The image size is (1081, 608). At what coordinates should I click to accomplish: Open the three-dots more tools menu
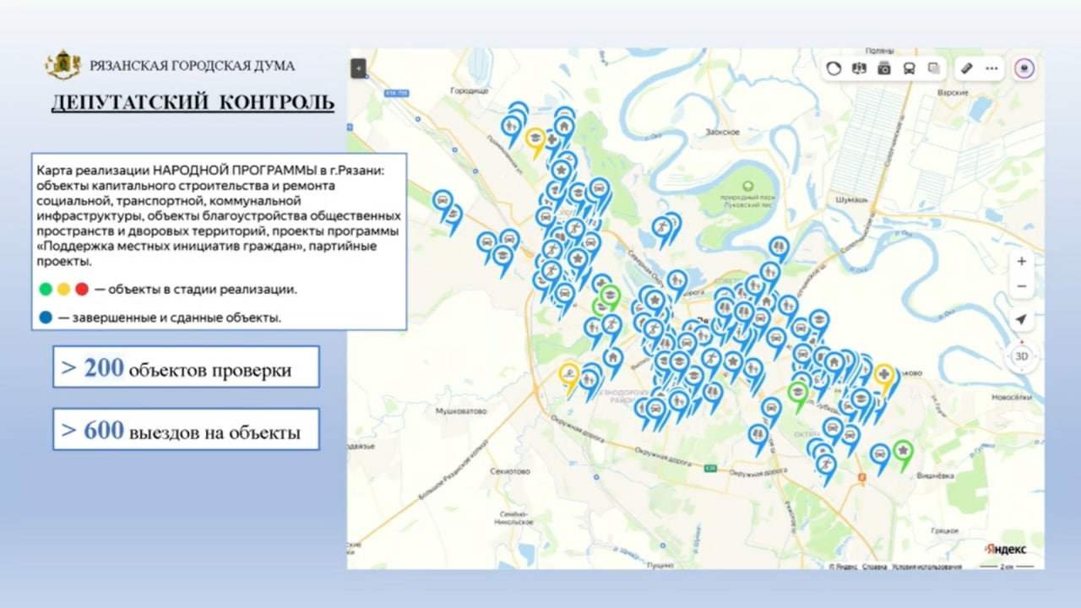point(991,68)
